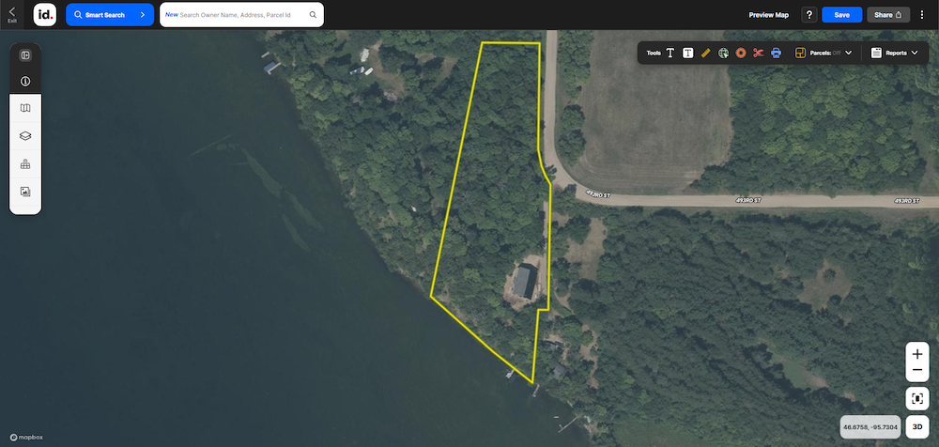Select the boxed text label tool
Image resolution: width=939 pixels, height=447 pixels.
coord(688,53)
